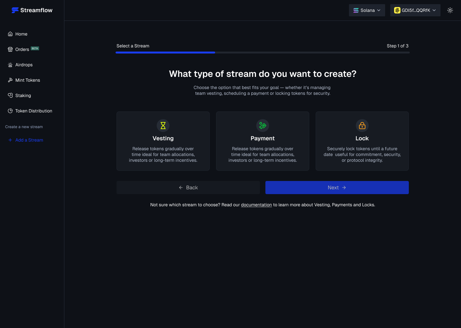Click the Token Distribution pie chart icon
Screen dimensions: 461x328
coord(10,111)
